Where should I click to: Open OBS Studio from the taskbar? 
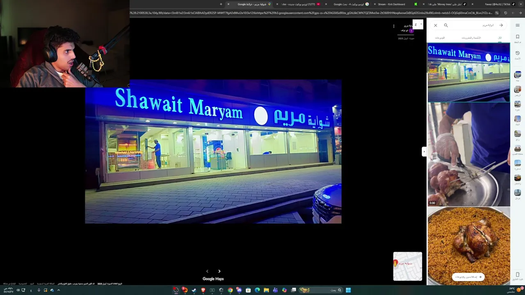click(176, 290)
